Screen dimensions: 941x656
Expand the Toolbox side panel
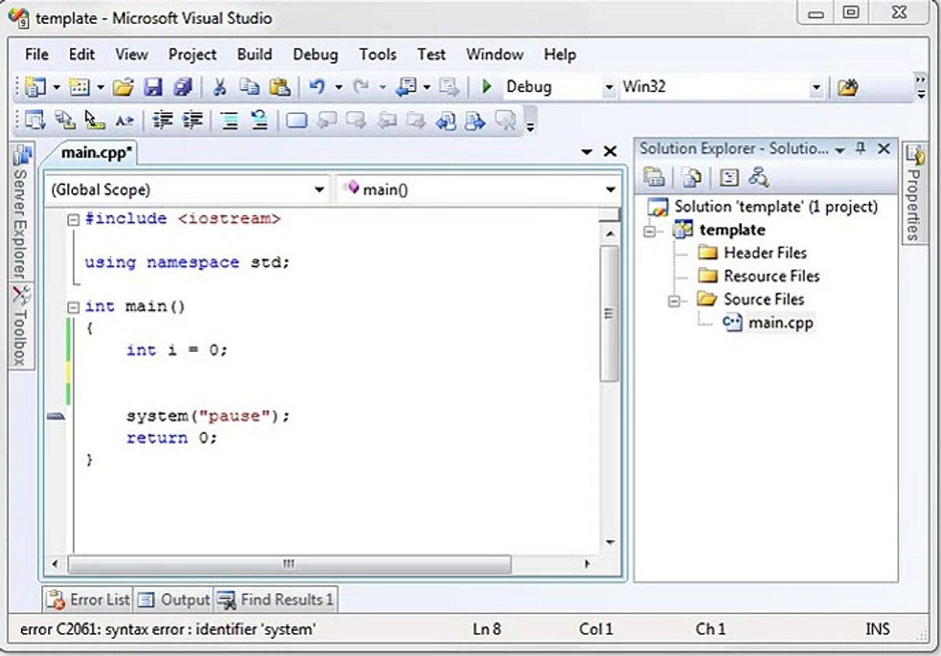(22, 326)
